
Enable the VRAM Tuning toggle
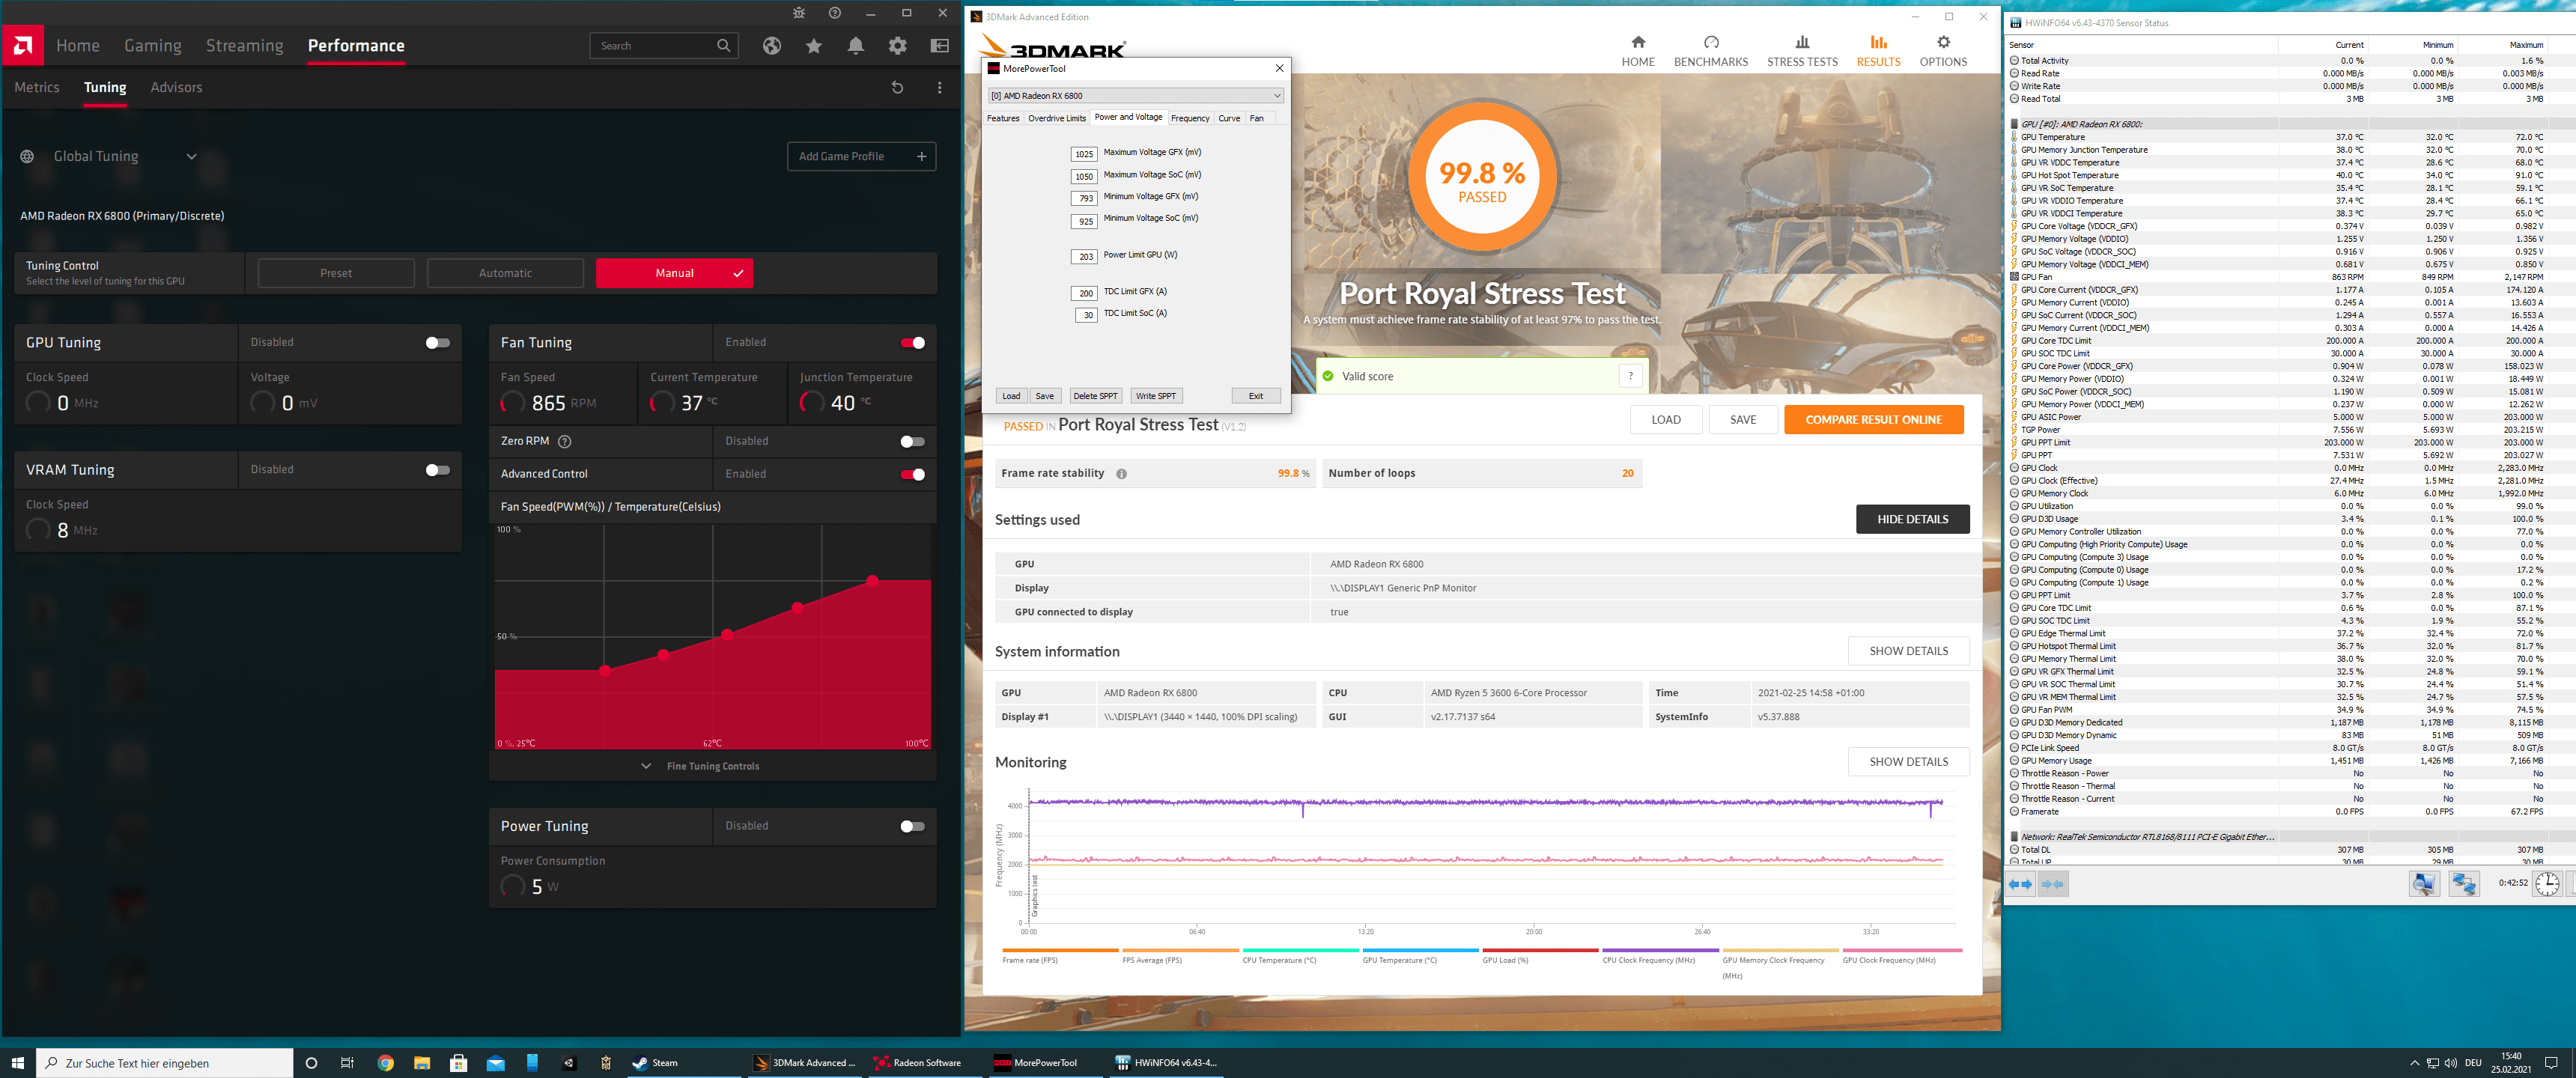point(437,470)
